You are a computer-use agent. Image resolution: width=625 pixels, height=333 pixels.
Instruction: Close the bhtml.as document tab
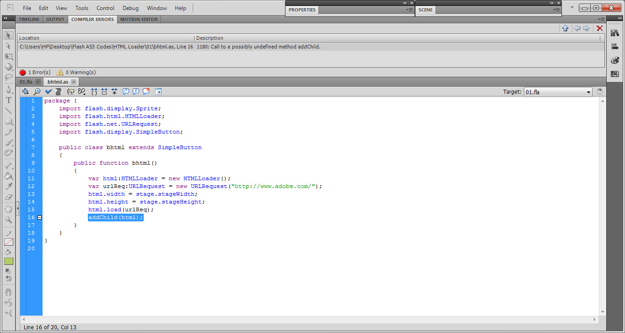pos(74,82)
